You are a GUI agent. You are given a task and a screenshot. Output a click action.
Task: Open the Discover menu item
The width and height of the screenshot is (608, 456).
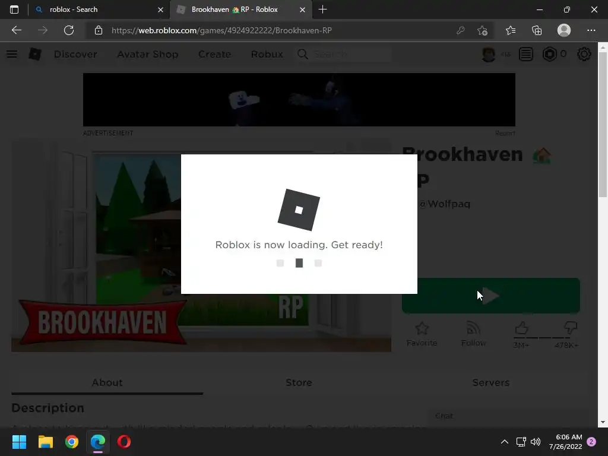pyautogui.click(x=75, y=54)
